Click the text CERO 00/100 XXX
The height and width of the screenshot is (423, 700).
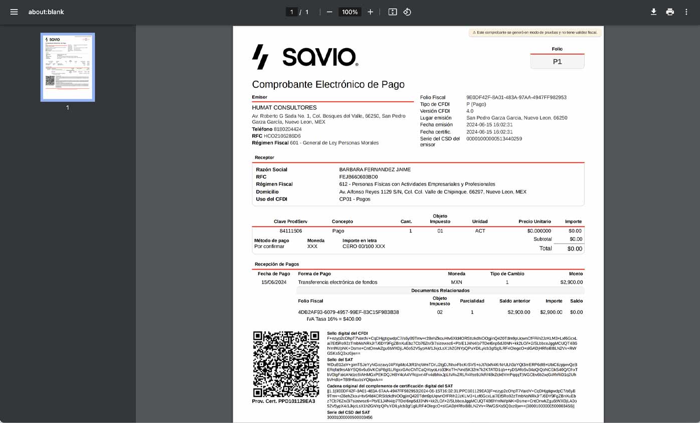click(364, 247)
